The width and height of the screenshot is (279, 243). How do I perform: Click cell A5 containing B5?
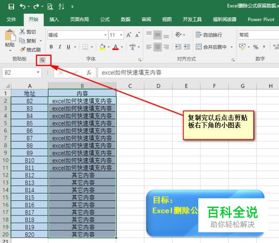(x=30, y=123)
